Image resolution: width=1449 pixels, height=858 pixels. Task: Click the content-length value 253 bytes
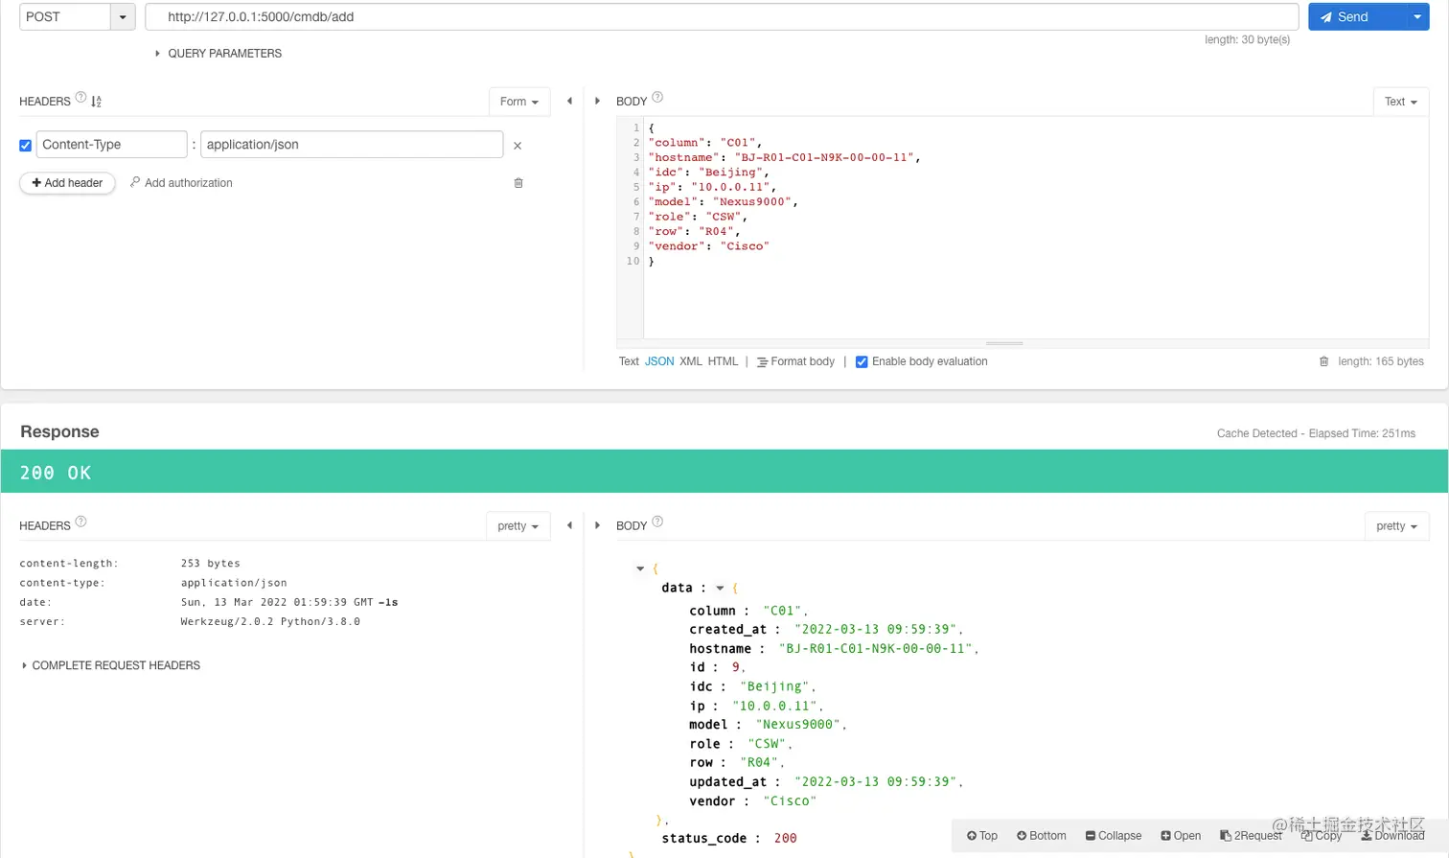211,564
